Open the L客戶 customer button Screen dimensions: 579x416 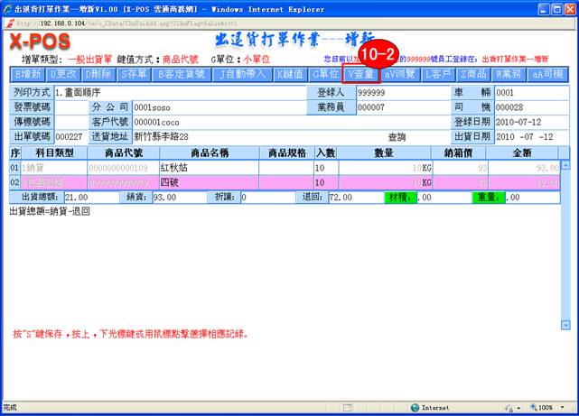440,74
